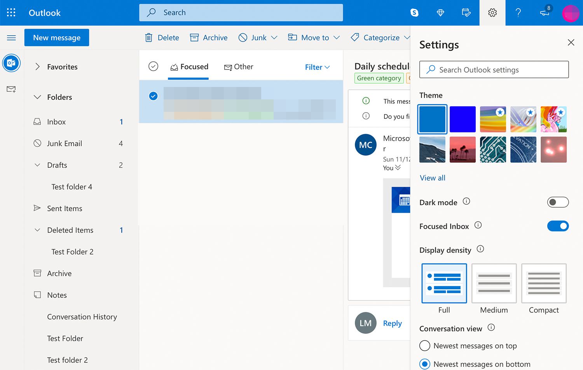
Task: Turn off Focused Inbox switch
Action: point(558,226)
